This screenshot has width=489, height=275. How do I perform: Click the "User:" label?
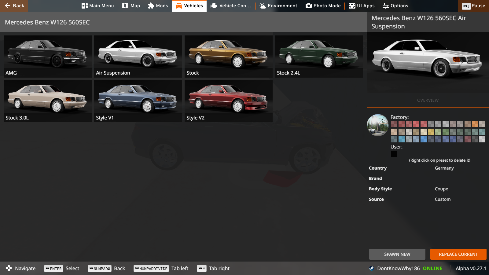point(396,147)
